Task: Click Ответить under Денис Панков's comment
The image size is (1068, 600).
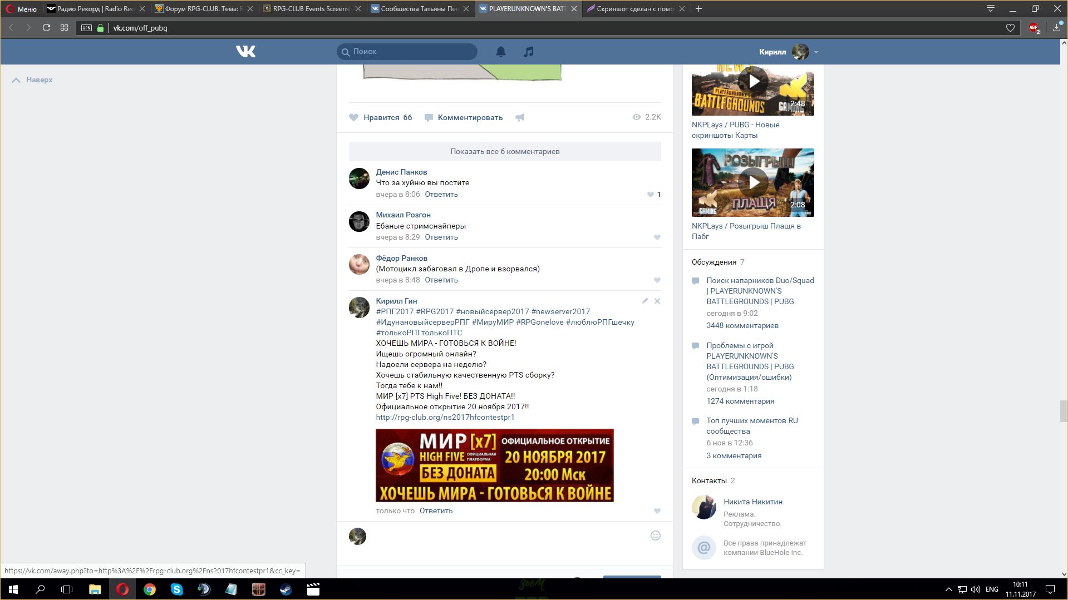Action: [x=441, y=195]
